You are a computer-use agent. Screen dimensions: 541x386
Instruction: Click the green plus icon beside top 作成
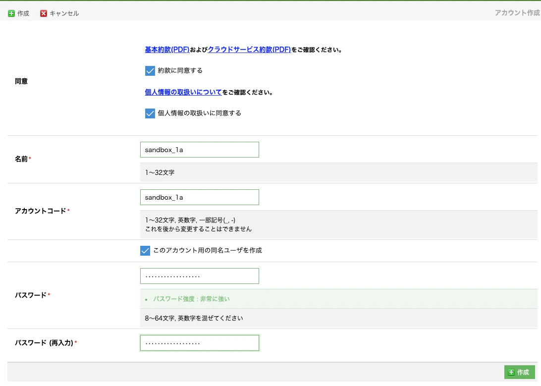click(x=12, y=13)
